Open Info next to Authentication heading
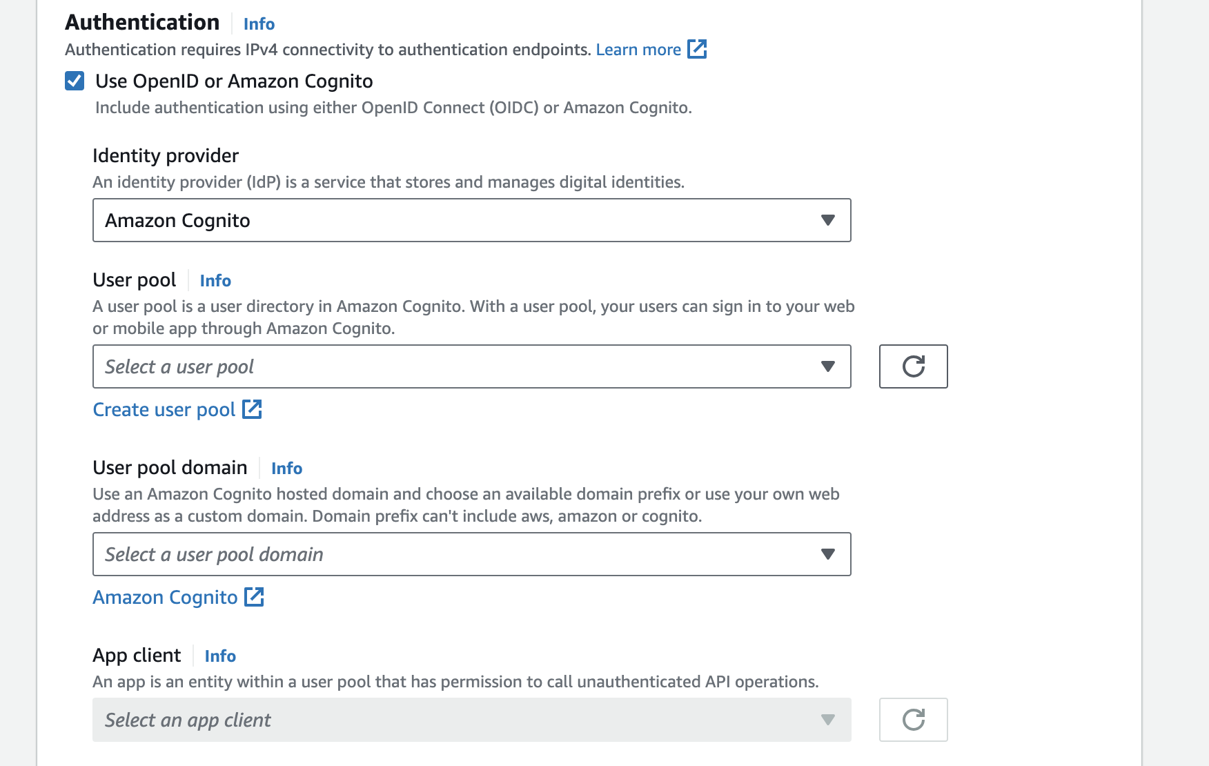The image size is (1209, 766). click(259, 24)
